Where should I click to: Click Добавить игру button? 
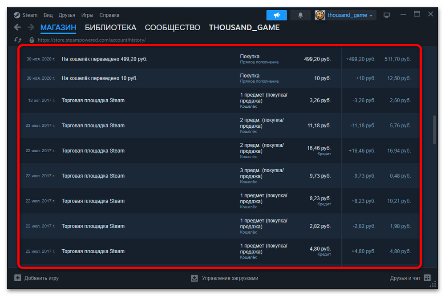[37, 278]
